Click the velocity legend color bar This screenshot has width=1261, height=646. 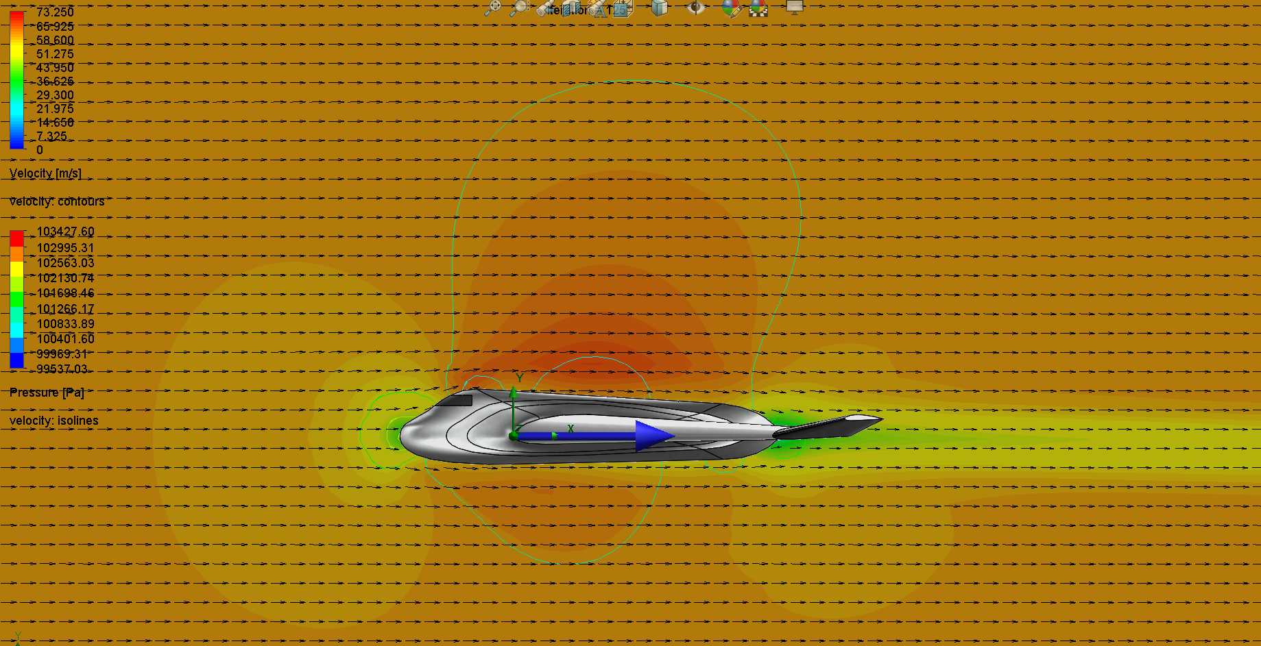[x=16, y=79]
